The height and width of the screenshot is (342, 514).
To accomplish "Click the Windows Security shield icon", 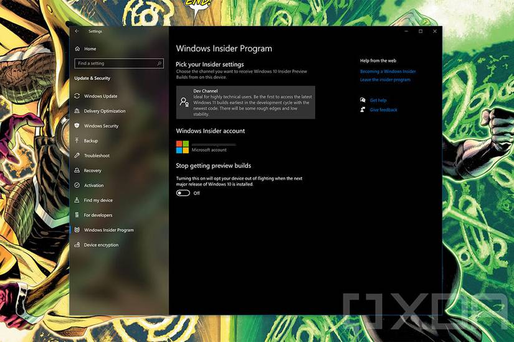I will (x=77, y=126).
